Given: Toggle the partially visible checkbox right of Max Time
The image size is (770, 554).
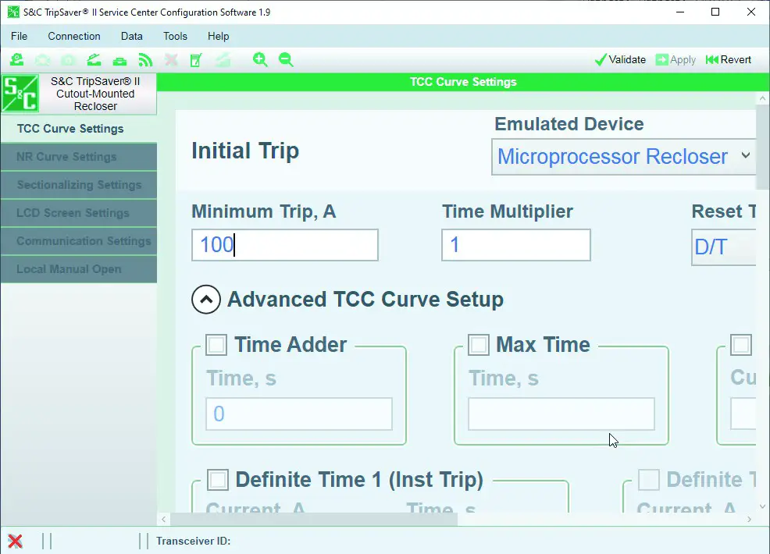Looking at the screenshot, I should [x=741, y=344].
